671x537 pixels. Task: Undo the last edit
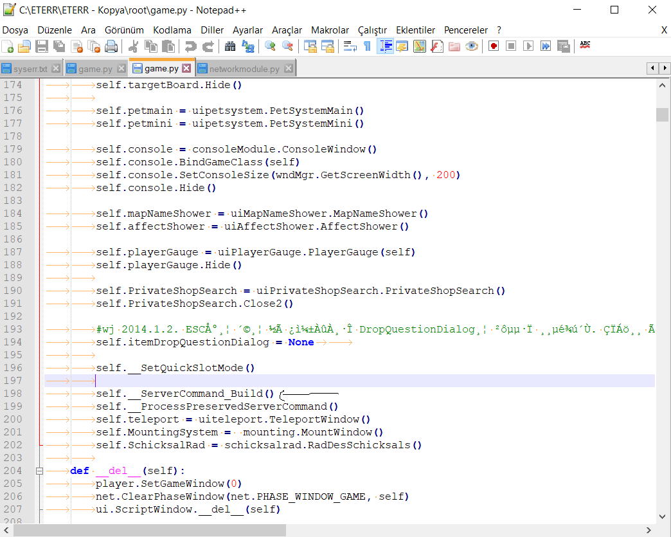(190, 46)
